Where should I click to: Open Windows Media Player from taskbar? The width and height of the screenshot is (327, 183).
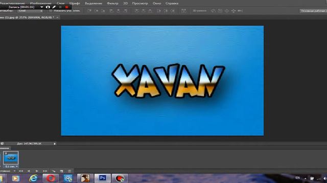click(16, 178)
